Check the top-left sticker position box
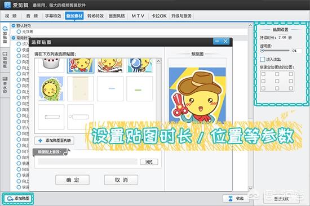 point(263,74)
